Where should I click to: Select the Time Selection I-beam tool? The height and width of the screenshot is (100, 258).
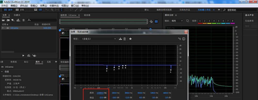(x=62, y=10)
